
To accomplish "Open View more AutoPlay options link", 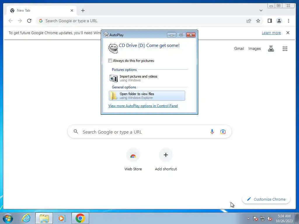I will pos(143,106).
